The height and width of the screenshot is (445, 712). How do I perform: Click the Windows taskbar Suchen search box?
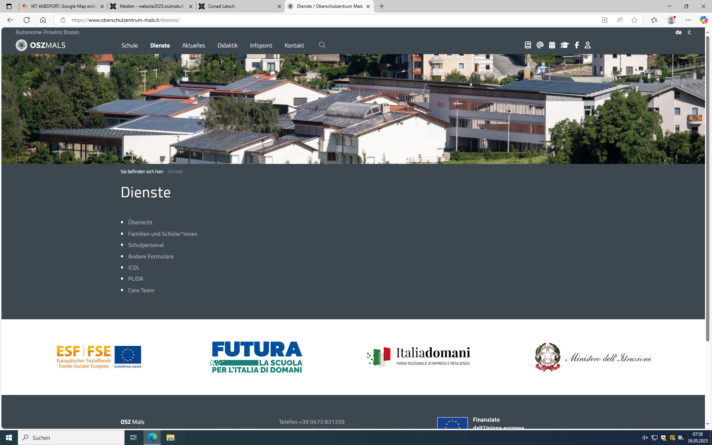point(71,438)
